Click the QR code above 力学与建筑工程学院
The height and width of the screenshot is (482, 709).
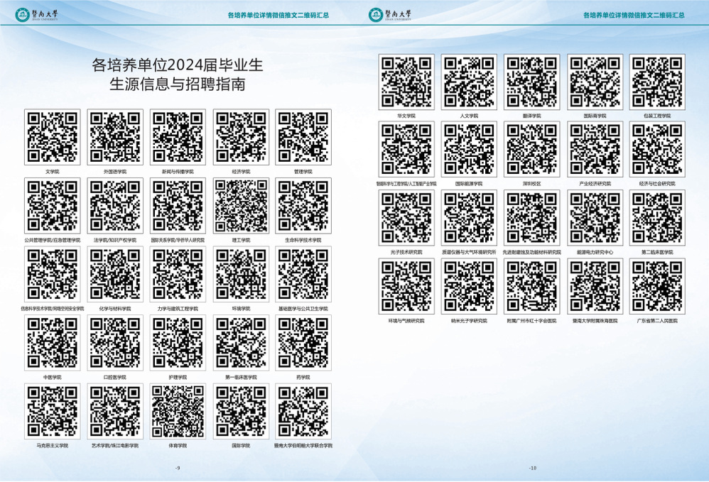pyautogui.click(x=178, y=274)
